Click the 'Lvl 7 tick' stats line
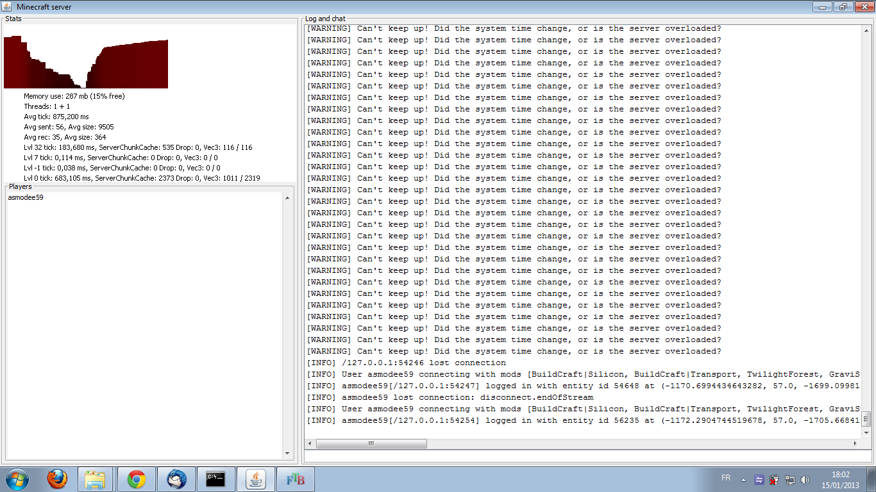This screenshot has height=492, width=876. pyautogui.click(x=121, y=158)
